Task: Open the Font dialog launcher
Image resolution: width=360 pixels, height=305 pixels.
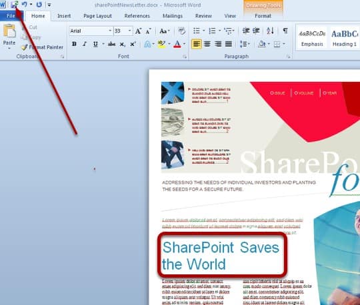Action: [185, 57]
